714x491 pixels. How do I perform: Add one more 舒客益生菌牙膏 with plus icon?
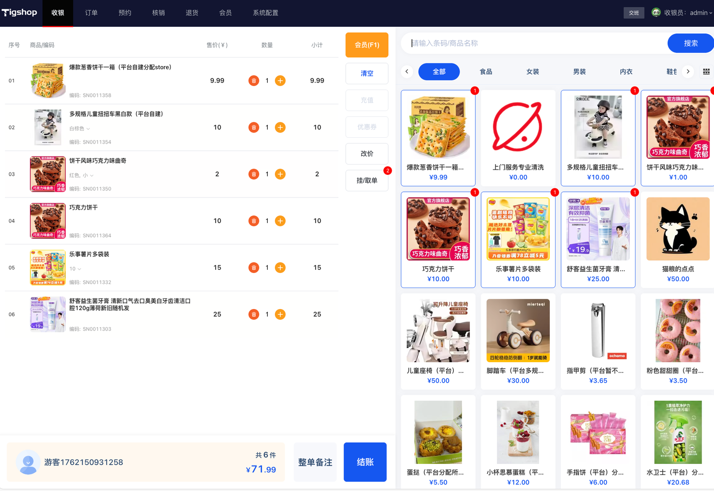pyautogui.click(x=280, y=314)
